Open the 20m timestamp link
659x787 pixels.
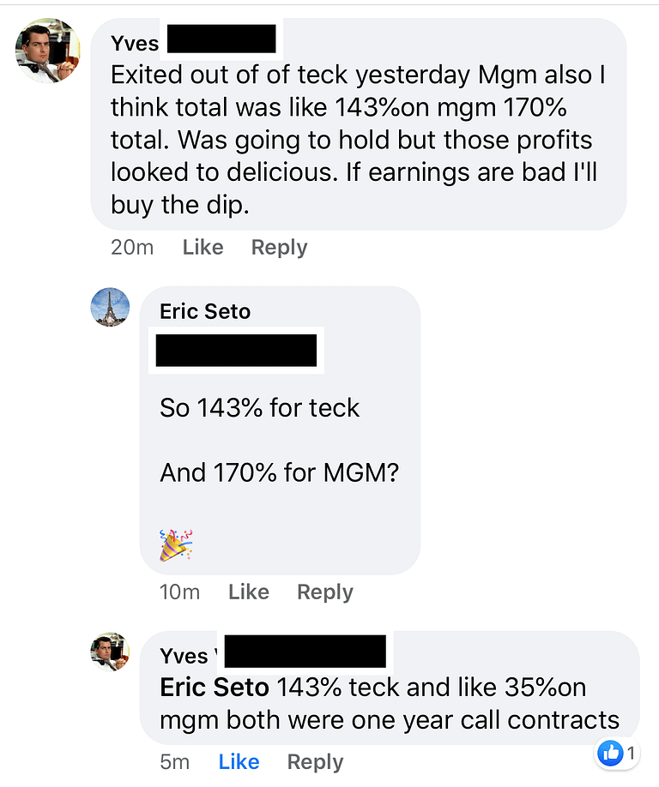(132, 248)
